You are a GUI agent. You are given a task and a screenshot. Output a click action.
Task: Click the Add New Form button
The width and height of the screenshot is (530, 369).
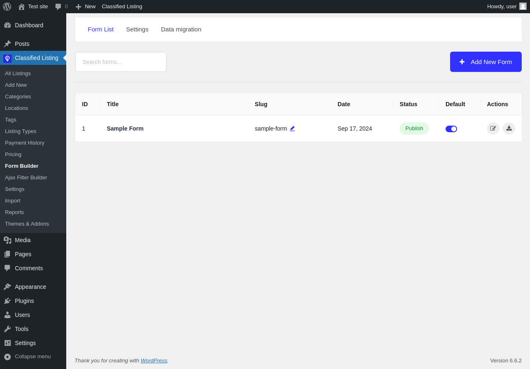pyautogui.click(x=486, y=62)
